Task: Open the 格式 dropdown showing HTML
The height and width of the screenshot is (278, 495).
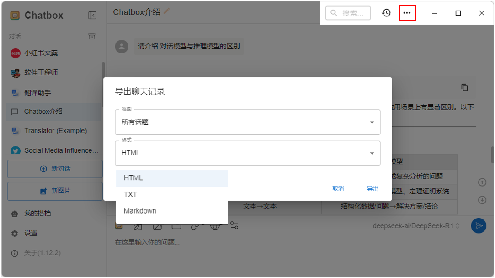Action: pyautogui.click(x=248, y=153)
